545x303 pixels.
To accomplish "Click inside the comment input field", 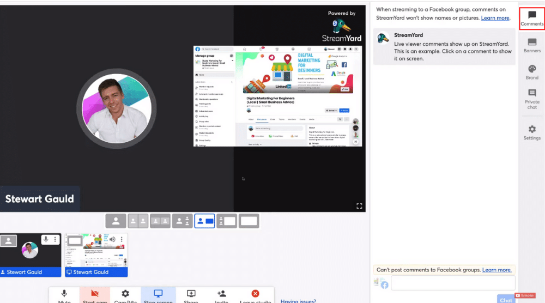I will point(453,283).
